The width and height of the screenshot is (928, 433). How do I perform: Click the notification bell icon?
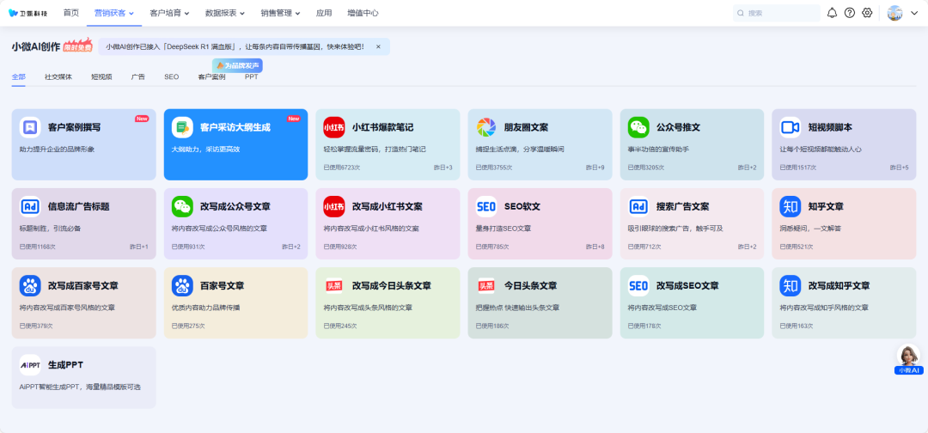(832, 13)
